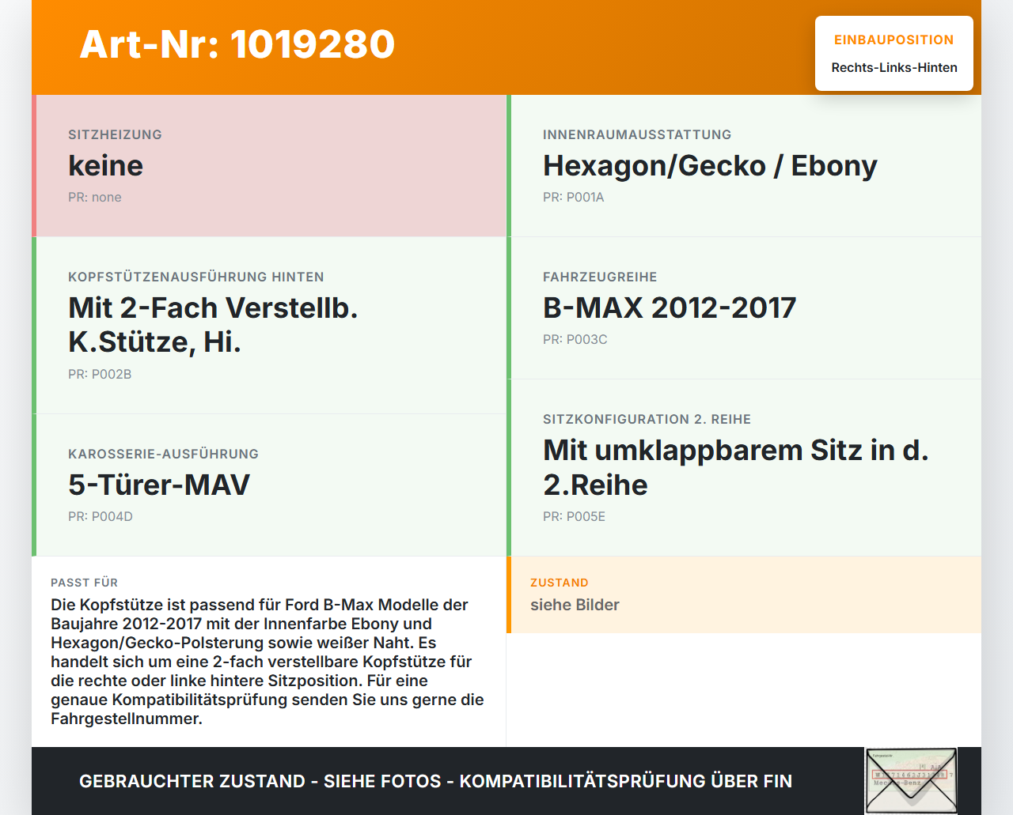Click 'PR: none' code
The image size is (1013, 815).
[95, 197]
